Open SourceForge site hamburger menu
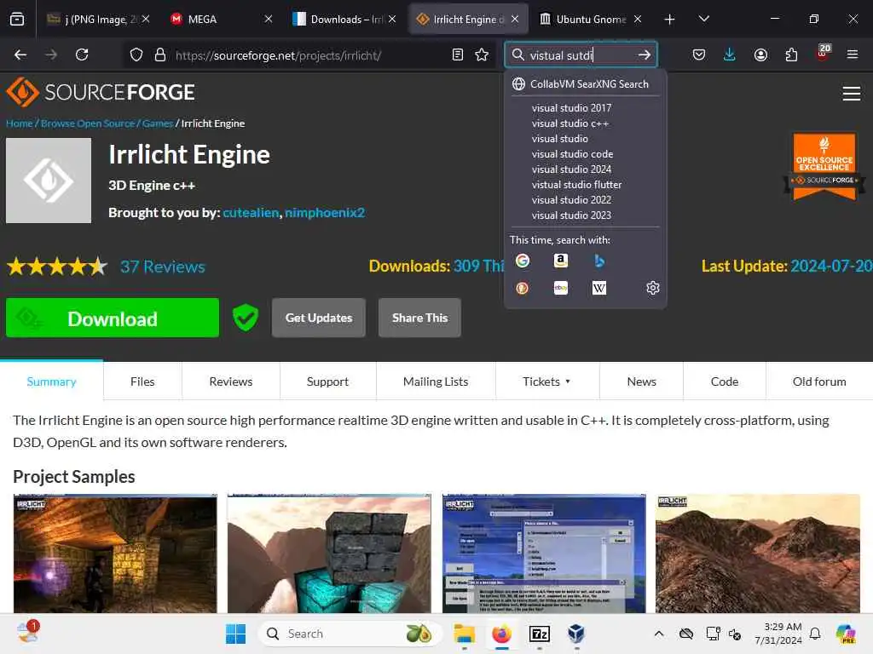 852,94
